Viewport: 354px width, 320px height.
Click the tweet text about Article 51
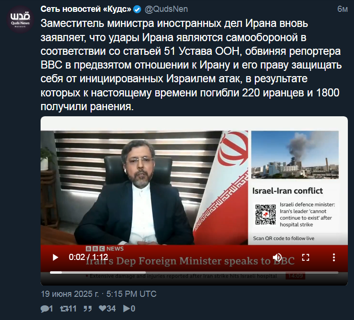pos(191,65)
